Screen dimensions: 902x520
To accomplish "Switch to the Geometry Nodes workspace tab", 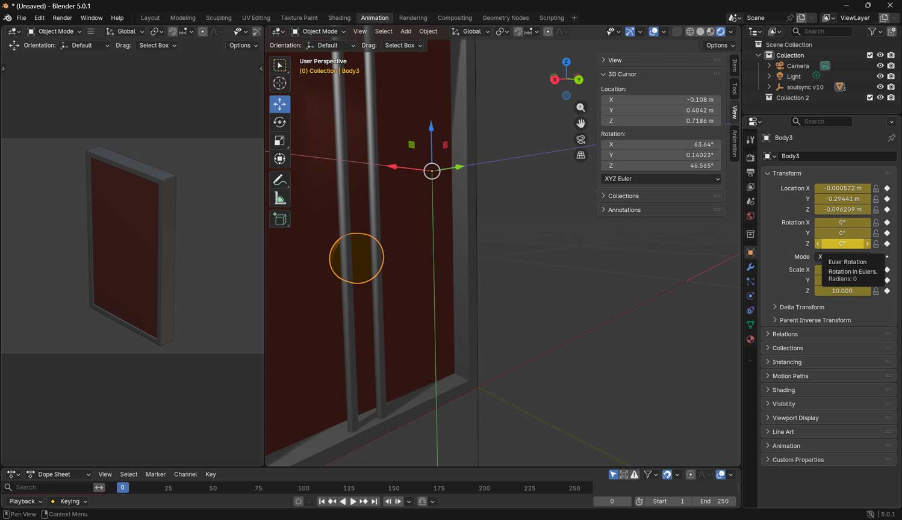I will click(505, 18).
